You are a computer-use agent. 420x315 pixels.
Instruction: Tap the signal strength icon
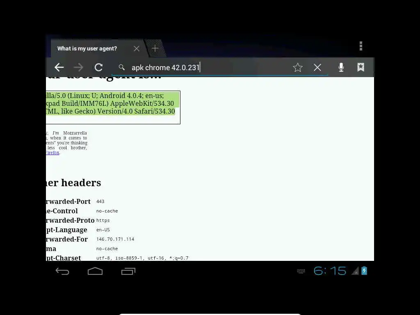coord(355,272)
